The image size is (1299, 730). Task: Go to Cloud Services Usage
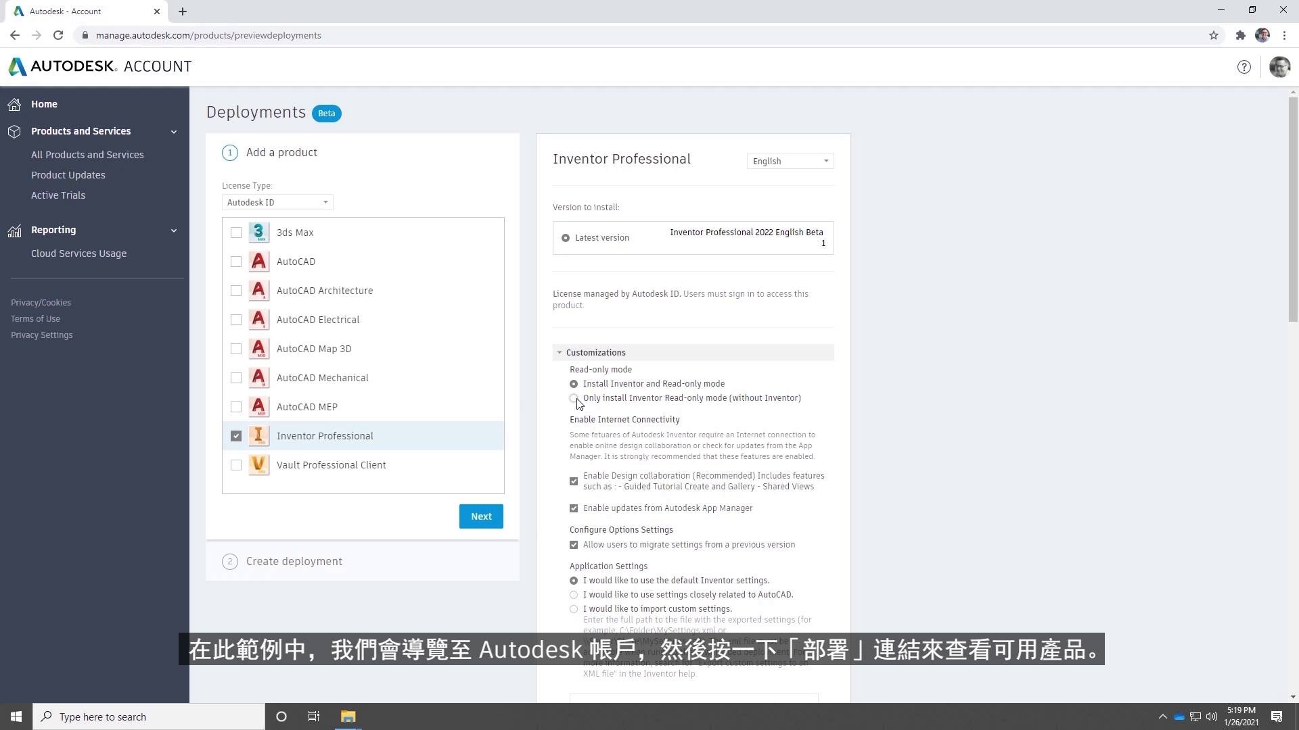[78, 253]
